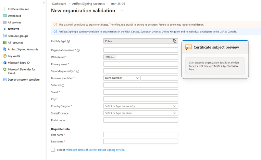Open the Dashboard icon in sidebar

click(x=5, y=16)
